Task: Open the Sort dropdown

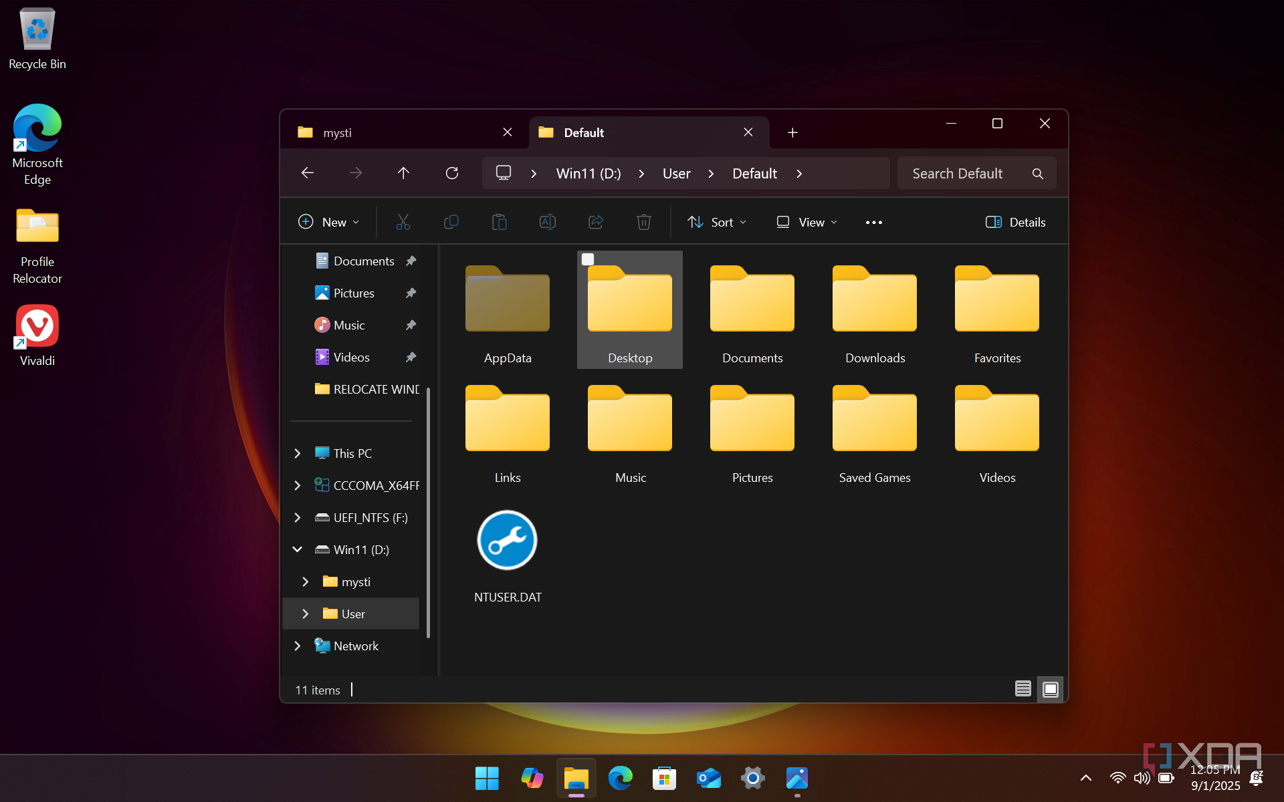Action: (717, 222)
